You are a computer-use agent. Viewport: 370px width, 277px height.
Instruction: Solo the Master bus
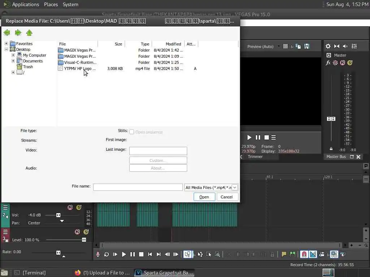[350, 63]
